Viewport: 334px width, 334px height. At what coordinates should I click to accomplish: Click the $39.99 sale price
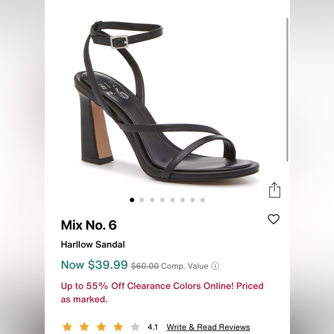pos(108,266)
